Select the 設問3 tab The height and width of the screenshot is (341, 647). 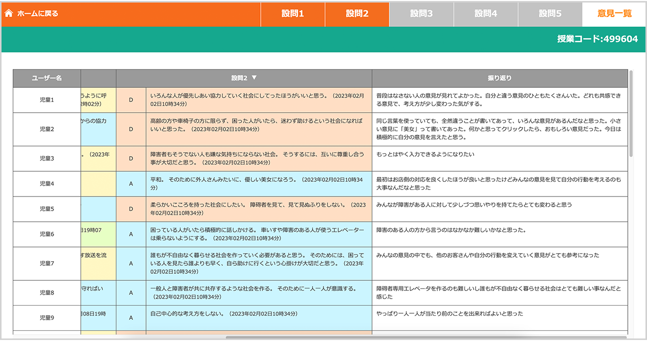coord(421,14)
